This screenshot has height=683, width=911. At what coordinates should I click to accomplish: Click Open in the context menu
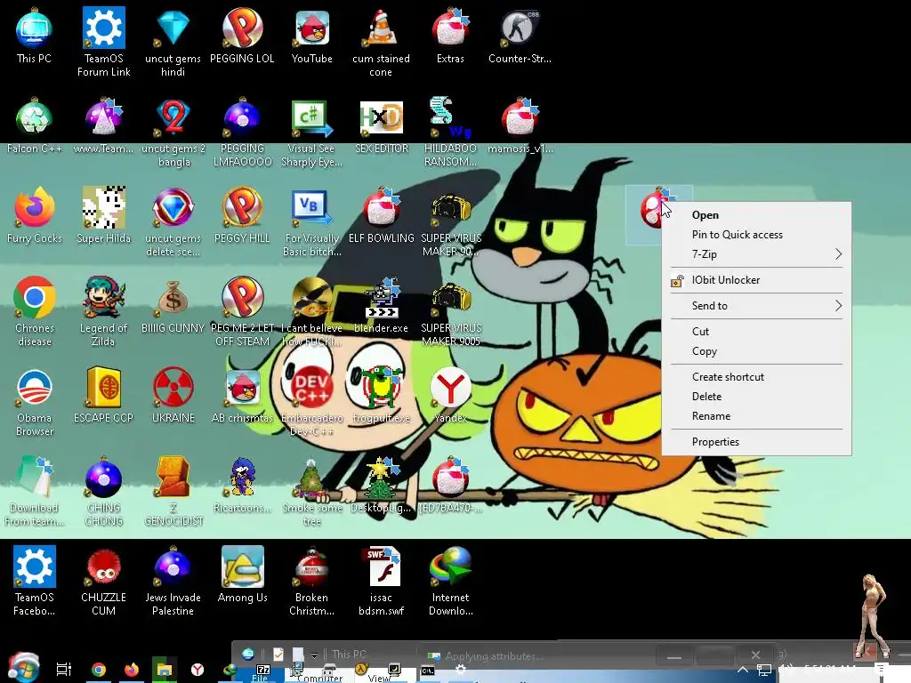pyautogui.click(x=756, y=215)
